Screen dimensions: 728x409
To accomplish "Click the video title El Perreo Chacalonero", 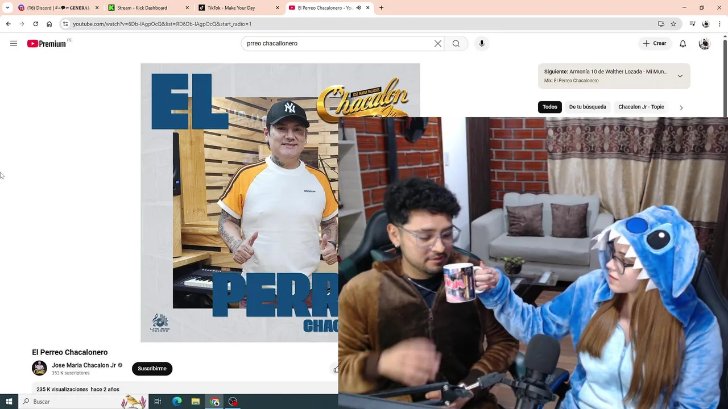I will coord(69,352).
